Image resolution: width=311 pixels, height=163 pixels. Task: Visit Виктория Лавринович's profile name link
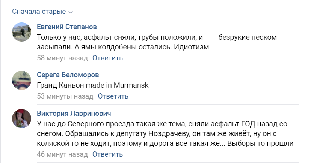pos(74,113)
